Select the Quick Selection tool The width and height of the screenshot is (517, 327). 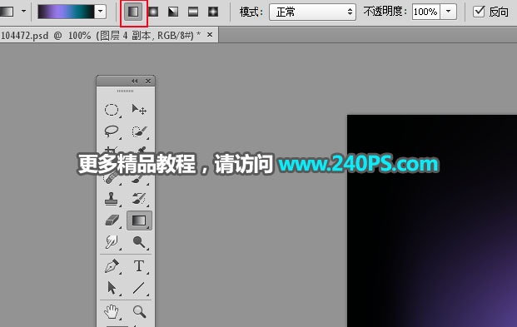coord(139,131)
